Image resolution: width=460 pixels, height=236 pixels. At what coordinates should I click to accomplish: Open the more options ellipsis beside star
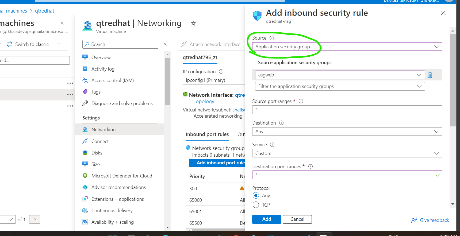[x=205, y=23]
